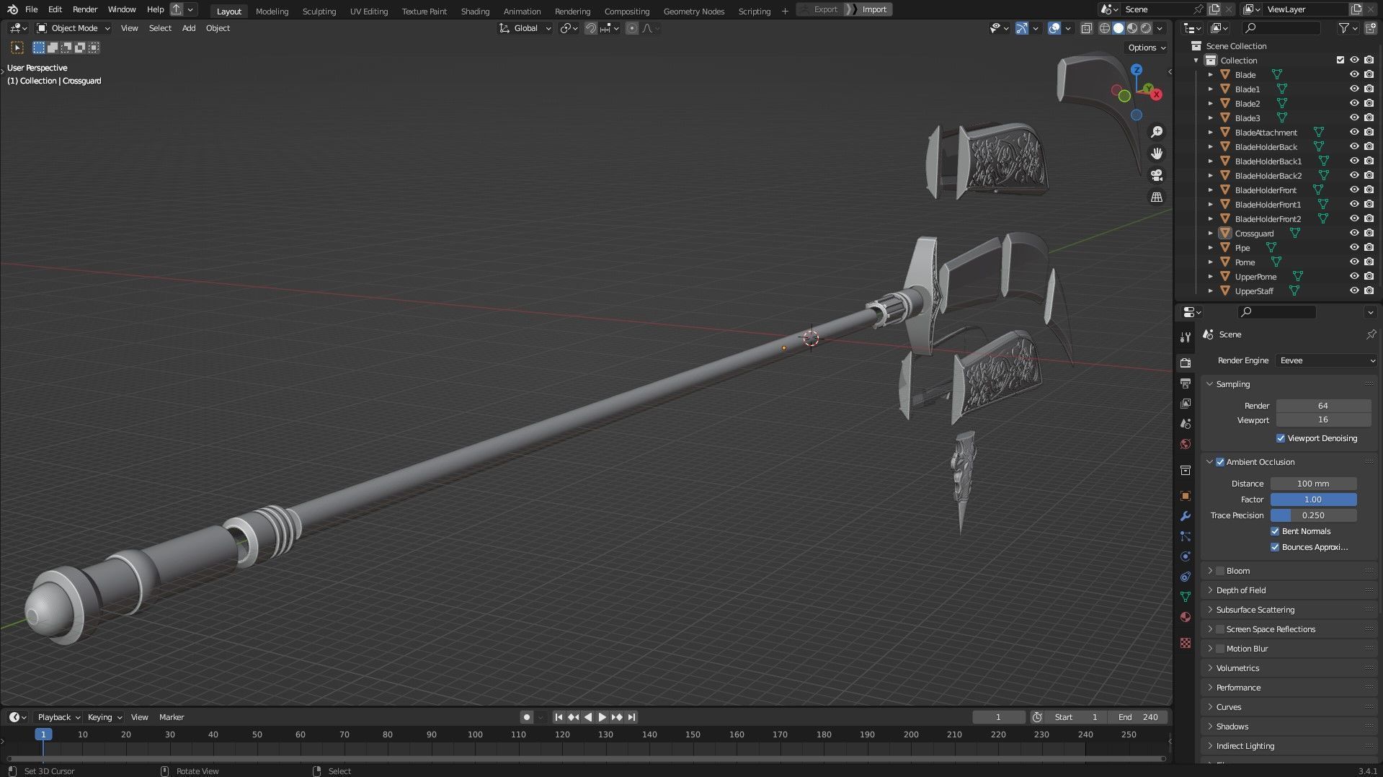Image resolution: width=1383 pixels, height=777 pixels.
Task: Open the Material properties tab
Action: tap(1186, 617)
